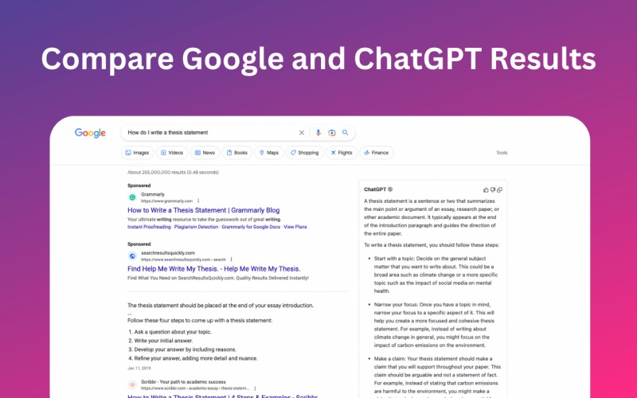Viewport: 637px width, 398px height.
Task: Click inside the Google search box
Action: (x=238, y=133)
